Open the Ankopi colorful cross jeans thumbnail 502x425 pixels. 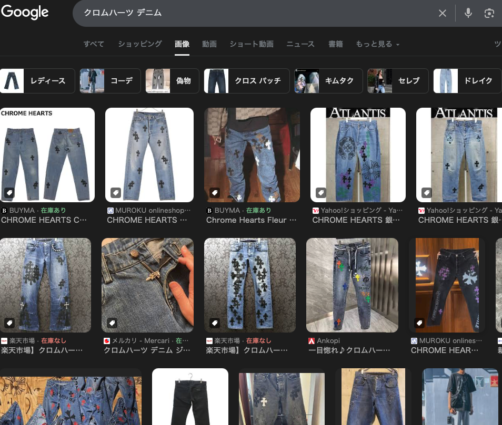coord(352,285)
